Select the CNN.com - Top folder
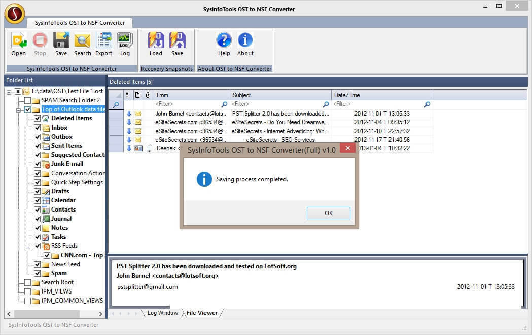This screenshot has width=532, height=335. click(x=82, y=255)
